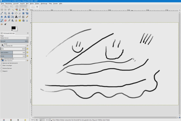Open the Auswahl menu
Image resolution: width=181 pixels, height=121 pixels.
click(x=16, y=4)
